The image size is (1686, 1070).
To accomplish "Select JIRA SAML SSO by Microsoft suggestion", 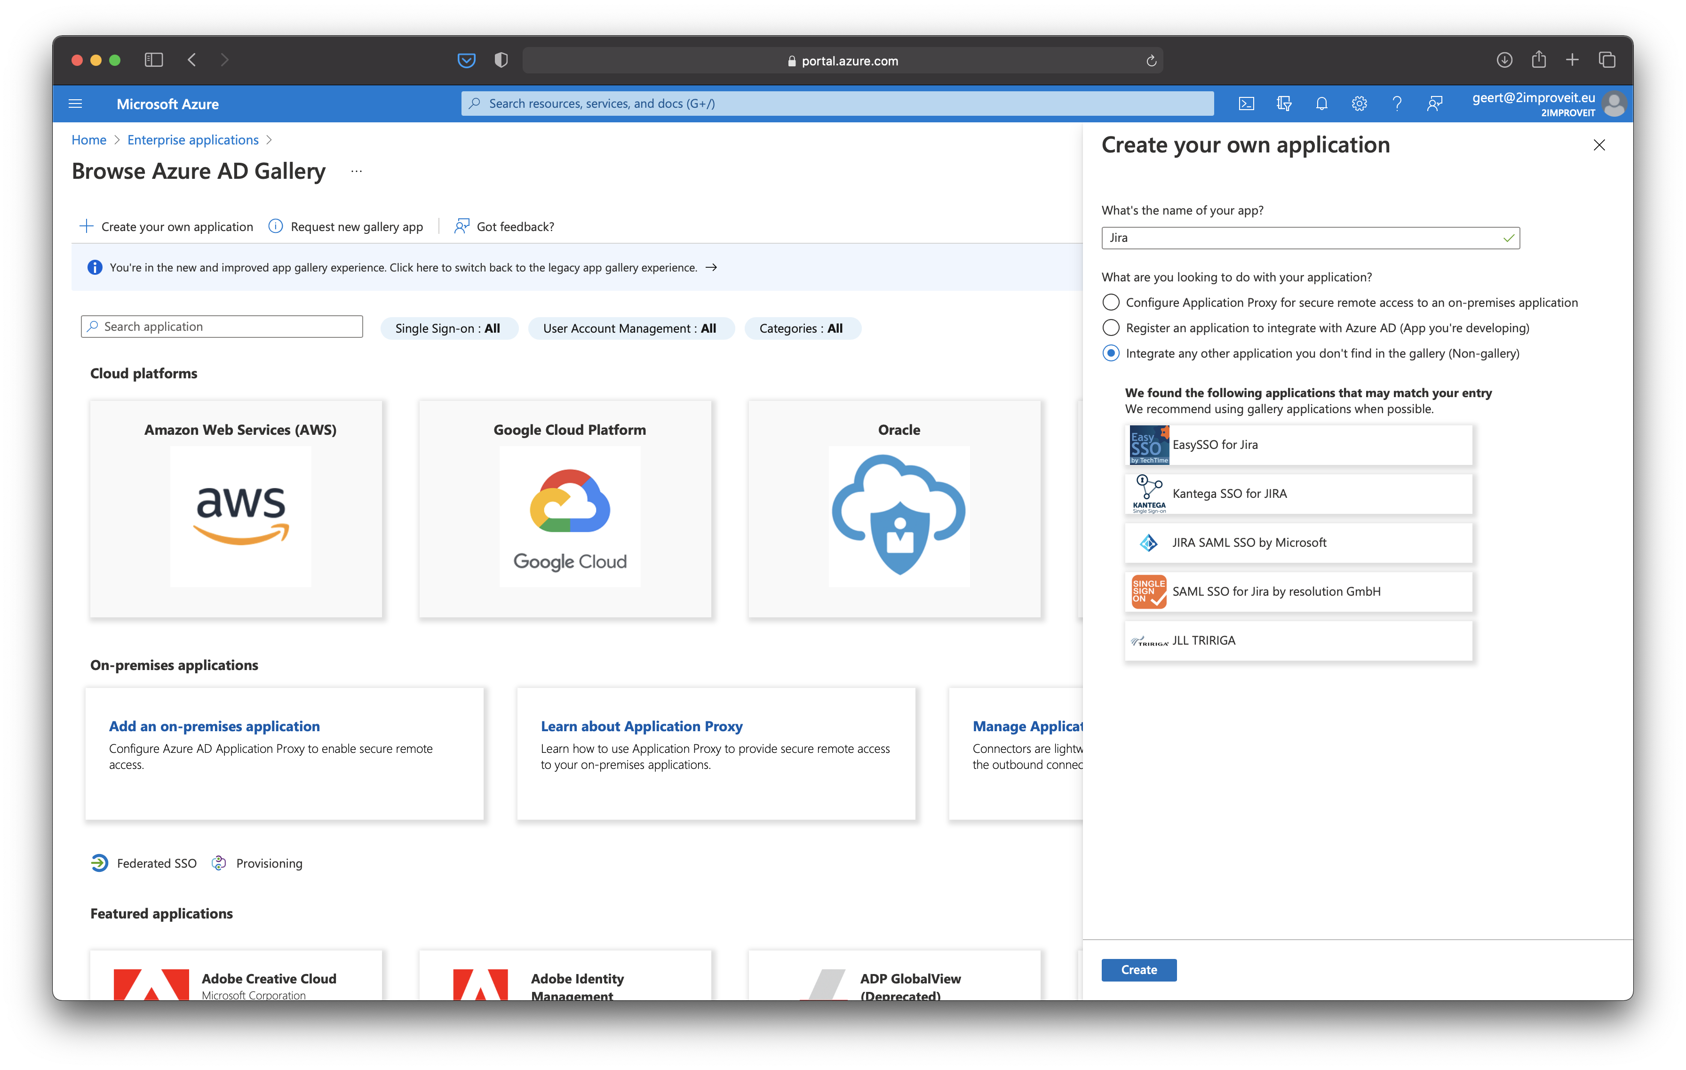I will point(1298,543).
